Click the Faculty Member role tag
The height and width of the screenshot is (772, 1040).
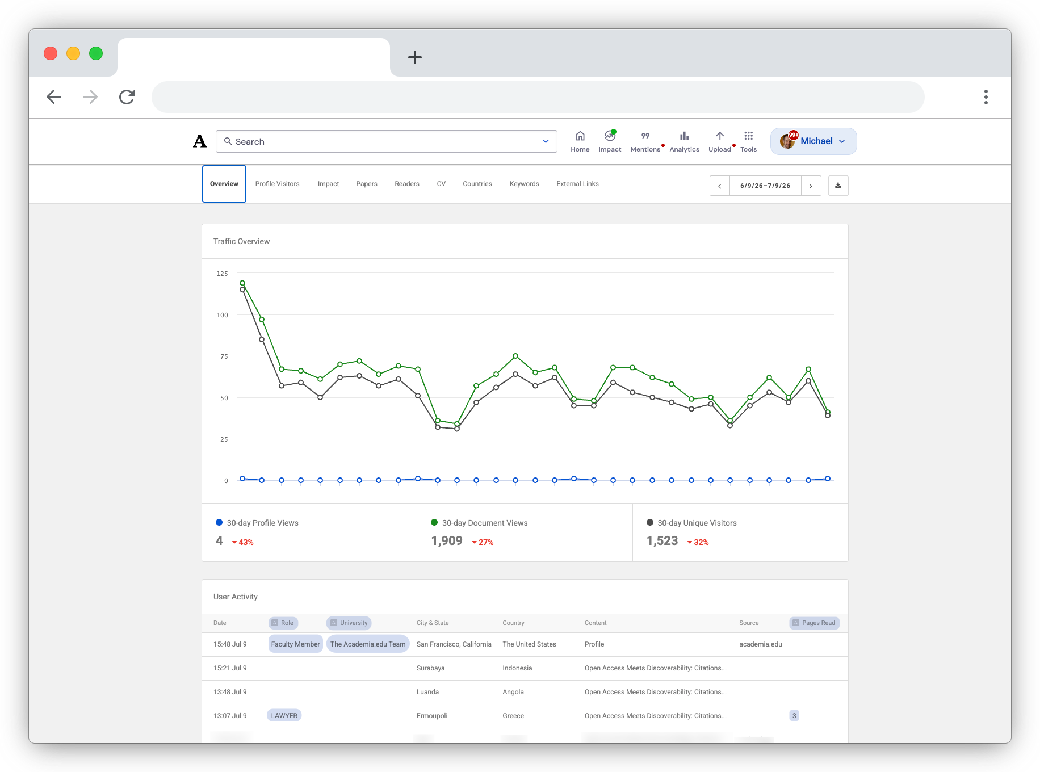pyautogui.click(x=295, y=644)
